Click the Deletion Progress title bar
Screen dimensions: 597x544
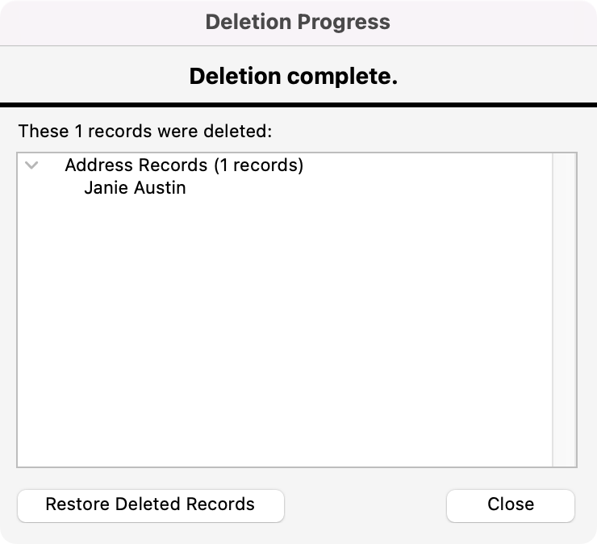point(298,22)
